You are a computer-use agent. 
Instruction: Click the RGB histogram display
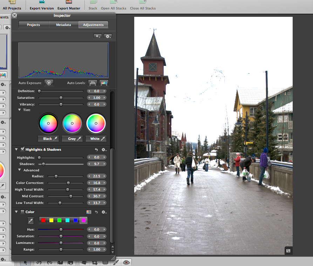(x=63, y=60)
